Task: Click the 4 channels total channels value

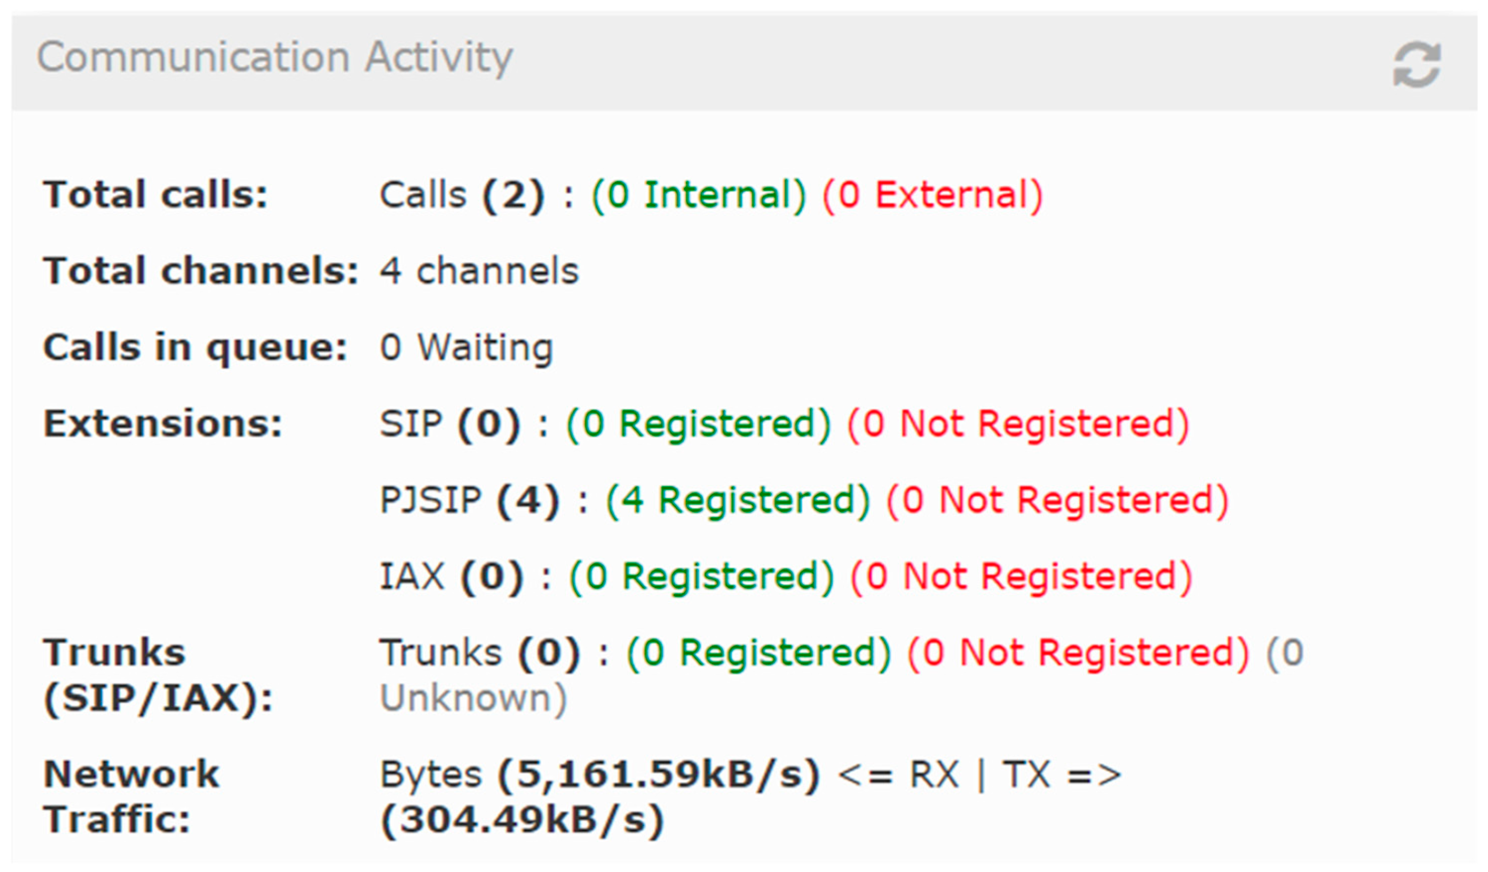Action: coord(478,271)
